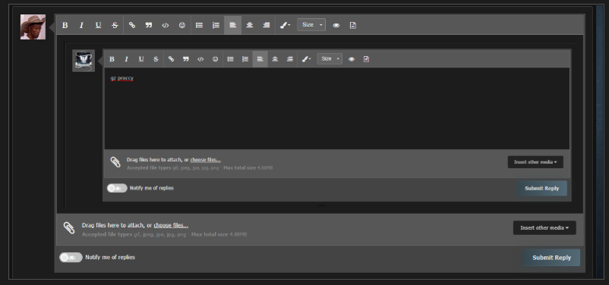Insert bulleted list from the outer toolbar
The height and width of the screenshot is (285, 609).
[x=199, y=25]
